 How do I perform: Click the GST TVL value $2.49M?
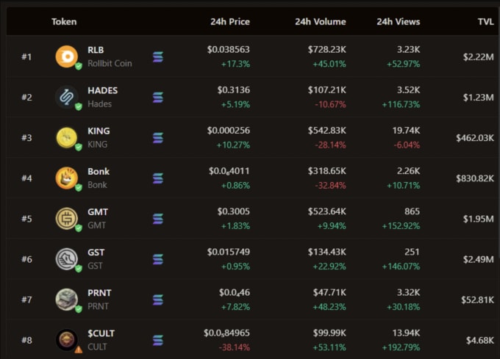click(479, 259)
